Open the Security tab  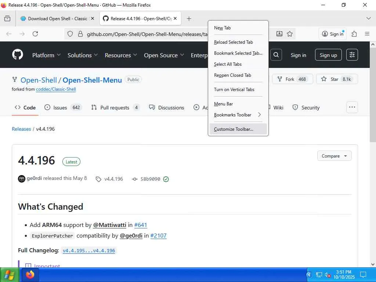point(306,108)
